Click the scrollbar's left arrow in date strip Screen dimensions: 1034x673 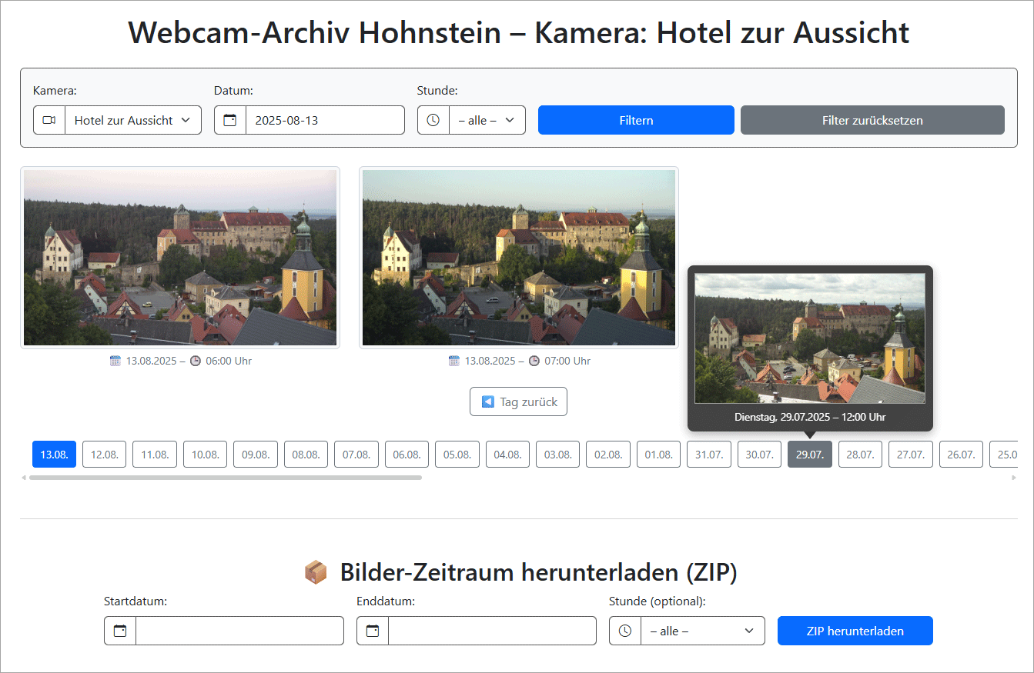24,478
